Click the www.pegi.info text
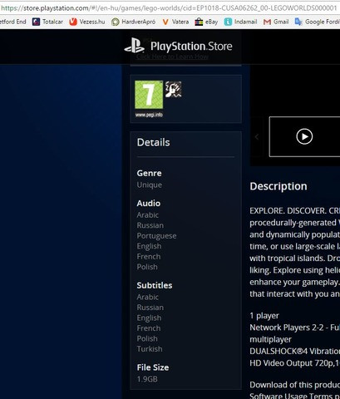This screenshot has height=399, width=340. [149, 115]
